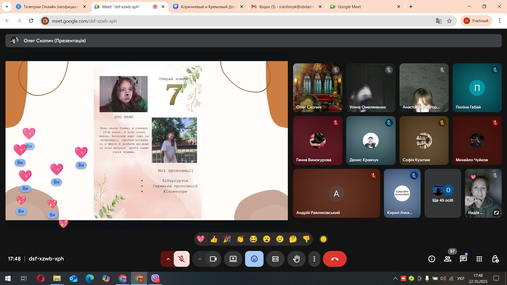Screen dimensions: 507x285
Task: Toggle closed captions
Action: click(275, 259)
